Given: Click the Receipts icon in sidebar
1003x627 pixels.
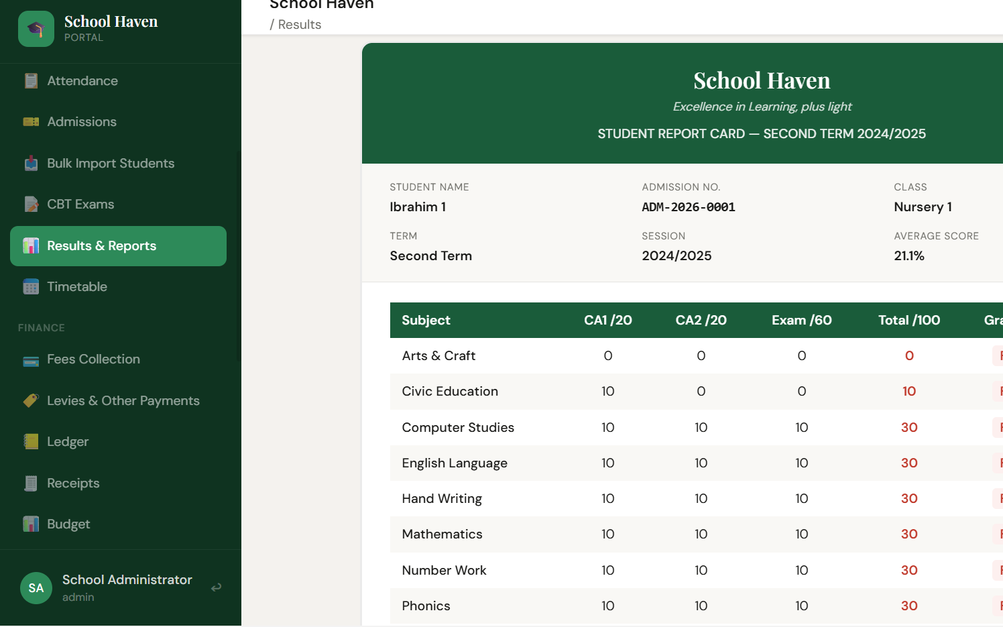Looking at the screenshot, I should point(31,483).
